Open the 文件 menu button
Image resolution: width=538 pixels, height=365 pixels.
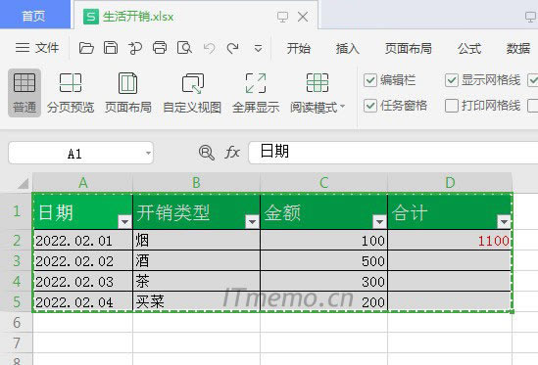pyautogui.click(x=37, y=48)
